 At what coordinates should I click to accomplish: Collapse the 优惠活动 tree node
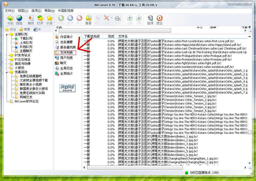[x=7, y=72]
